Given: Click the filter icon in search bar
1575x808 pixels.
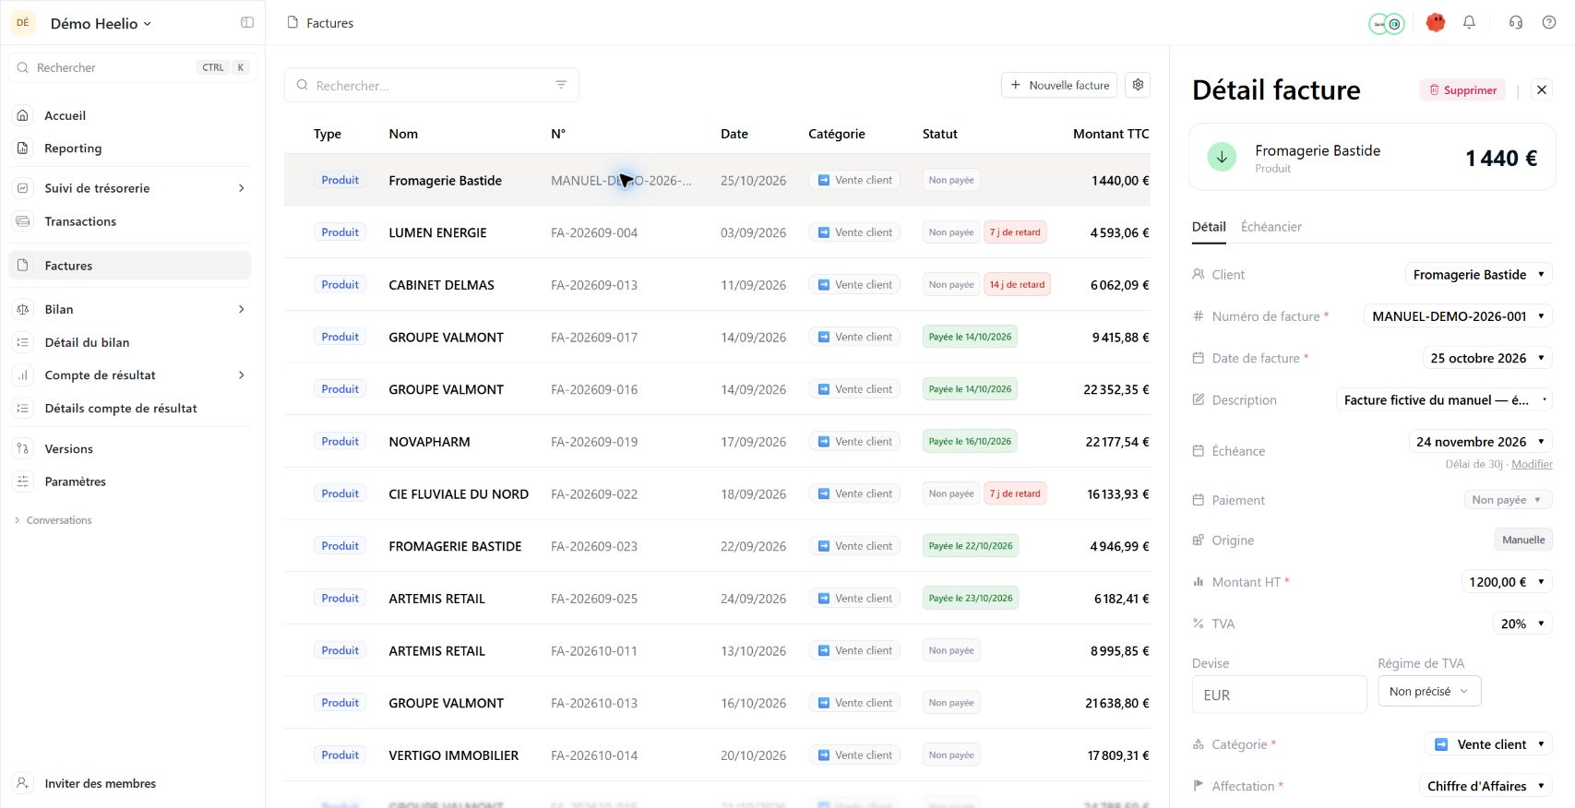Looking at the screenshot, I should pyautogui.click(x=561, y=85).
